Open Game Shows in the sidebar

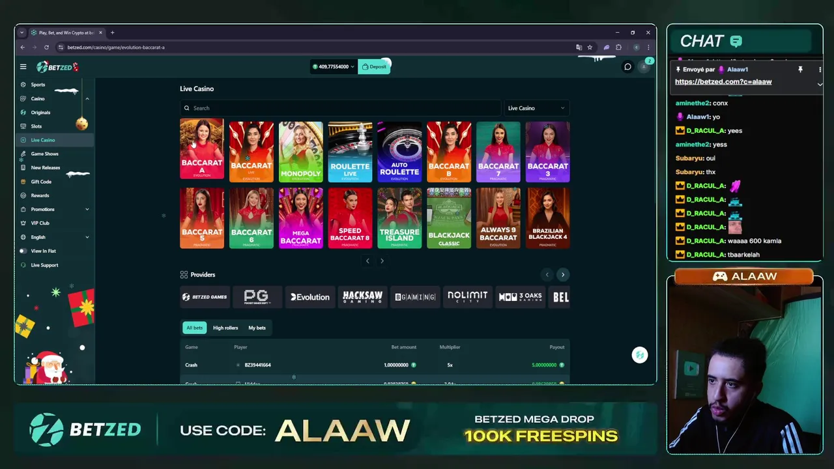pyautogui.click(x=44, y=154)
